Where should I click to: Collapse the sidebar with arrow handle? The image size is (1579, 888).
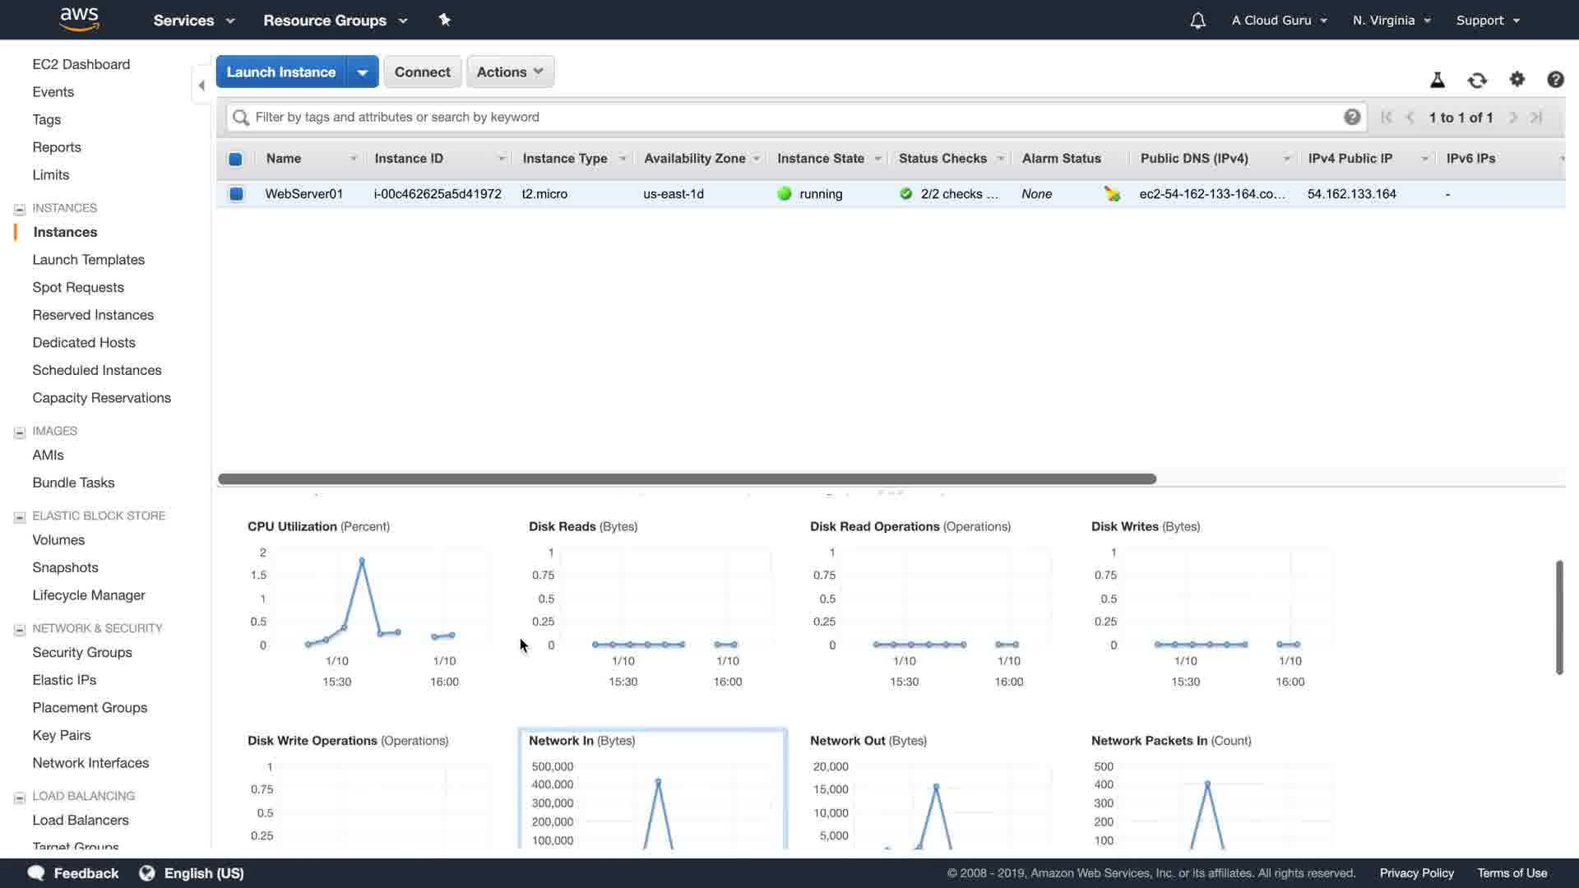tap(201, 86)
